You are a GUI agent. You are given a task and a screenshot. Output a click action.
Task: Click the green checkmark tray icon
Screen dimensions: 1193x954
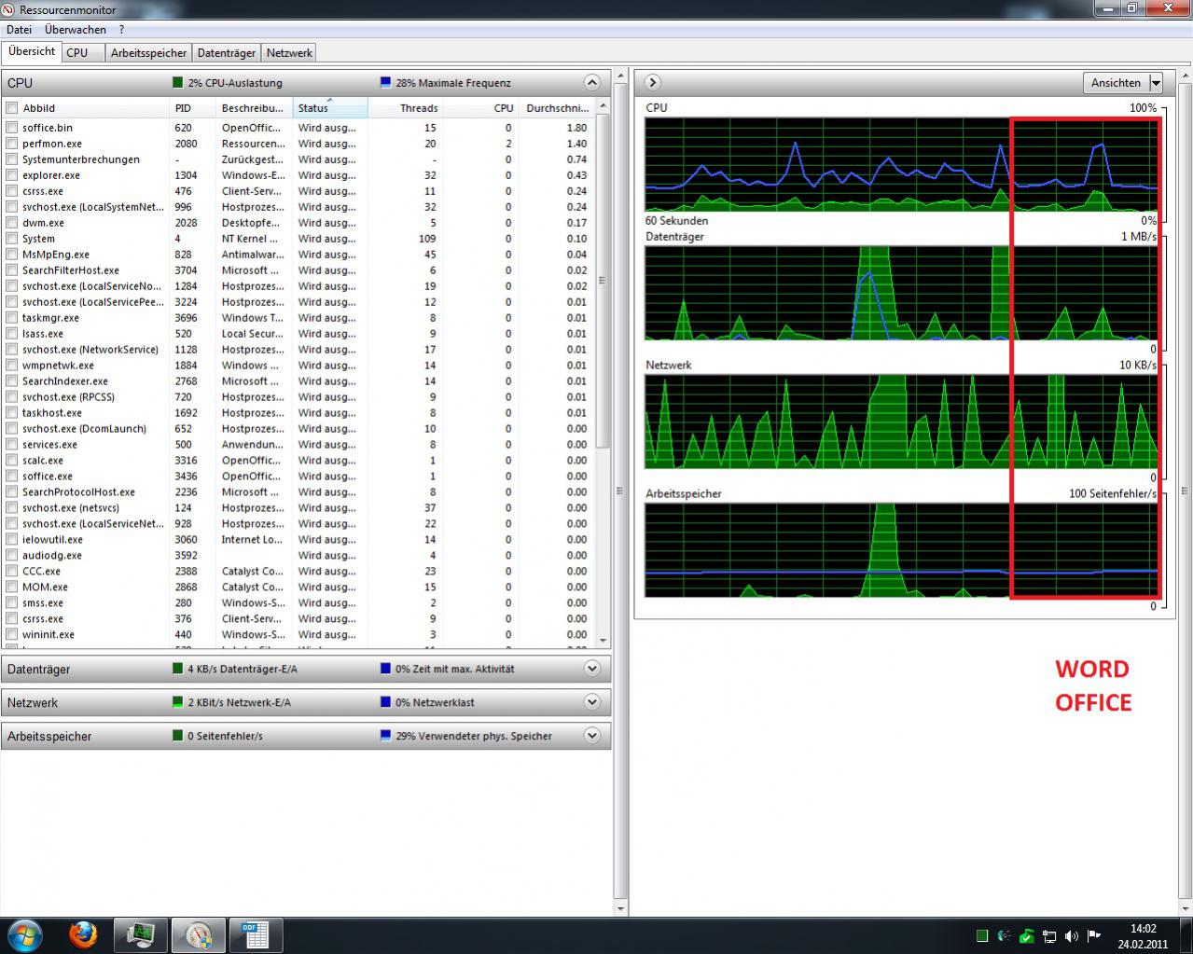[1026, 935]
